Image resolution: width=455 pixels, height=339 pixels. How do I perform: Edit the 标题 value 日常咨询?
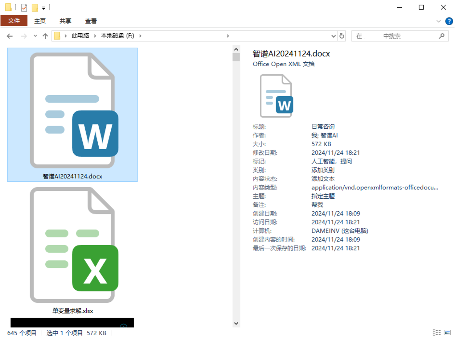323,127
